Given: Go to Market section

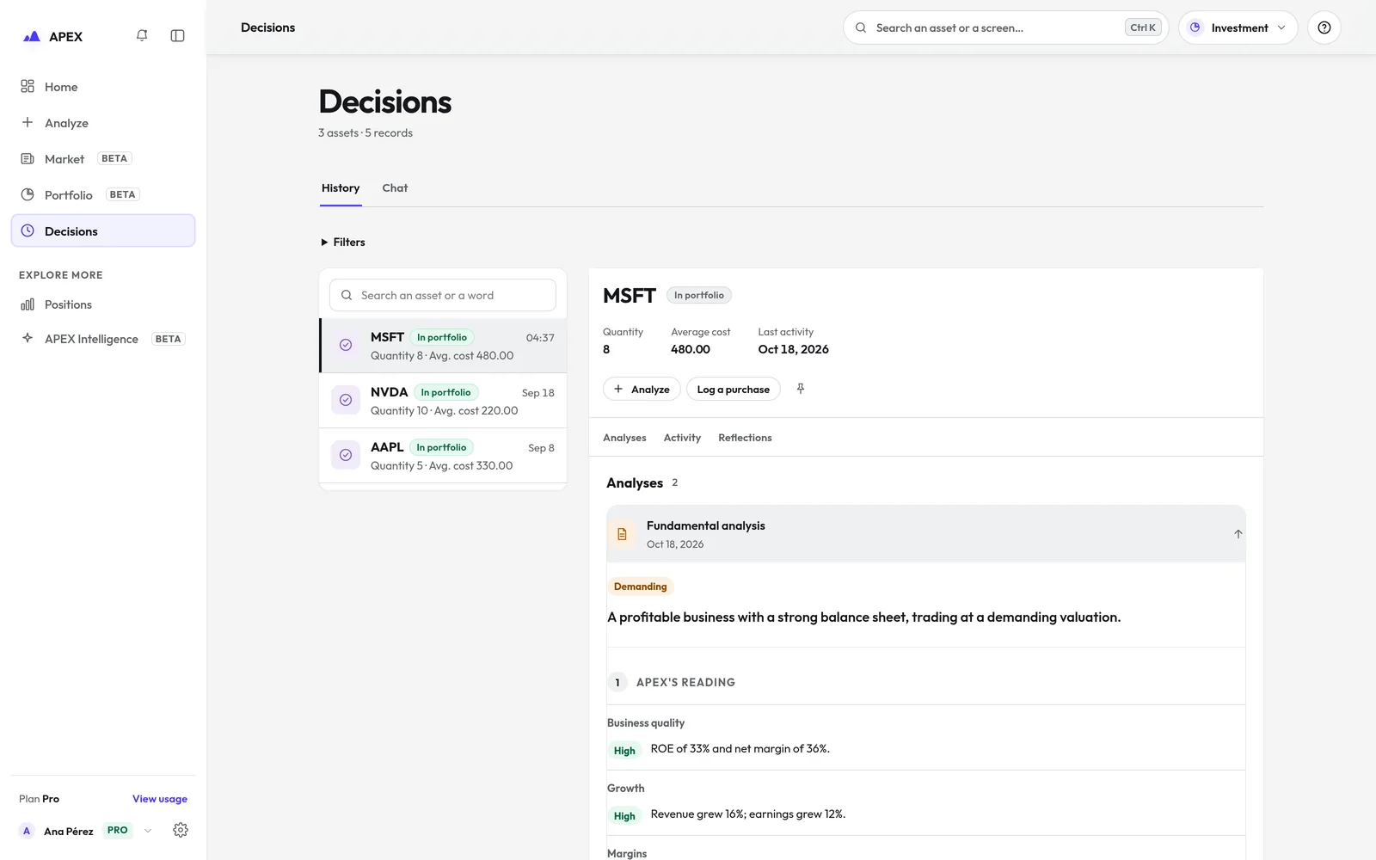Looking at the screenshot, I should tap(103, 159).
